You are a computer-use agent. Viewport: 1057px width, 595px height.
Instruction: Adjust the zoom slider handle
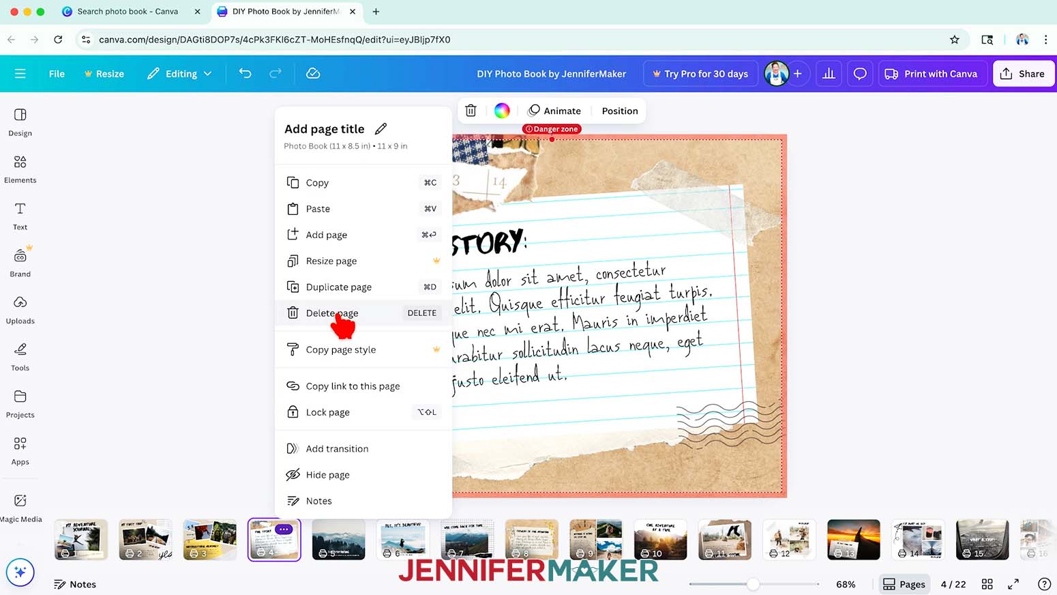tap(753, 584)
